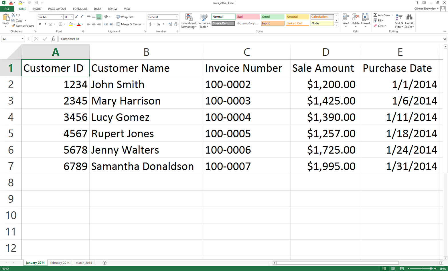The height and width of the screenshot is (271, 448).
Task: Apply Comma Style number format
Action: click(163, 24)
